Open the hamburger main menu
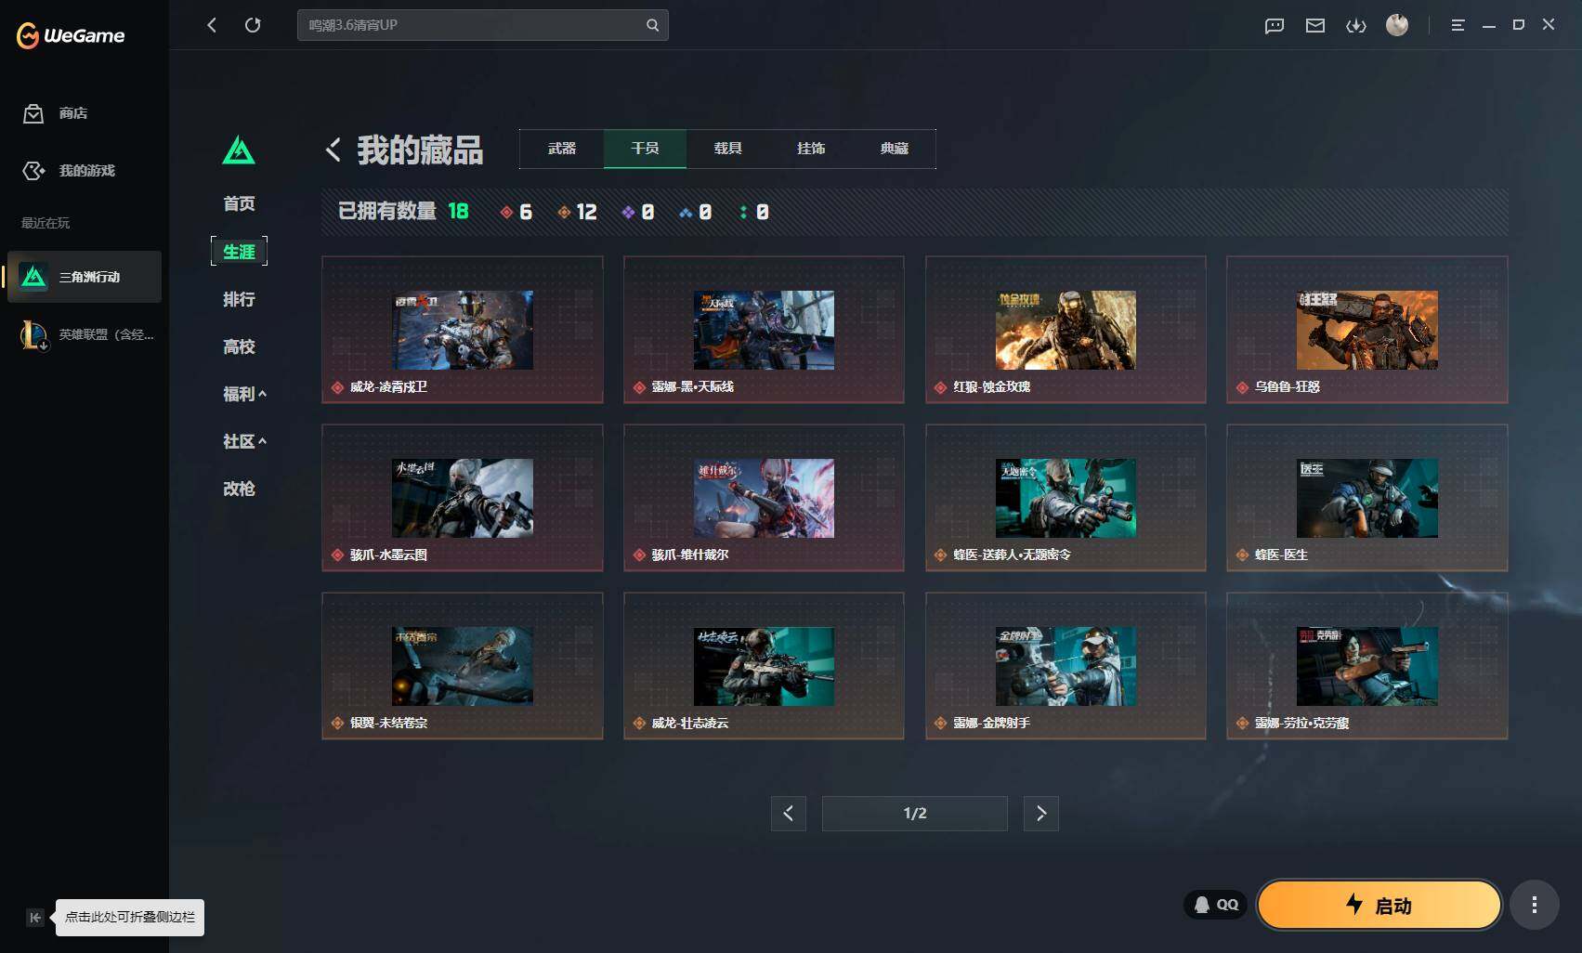 [1458, 25]
